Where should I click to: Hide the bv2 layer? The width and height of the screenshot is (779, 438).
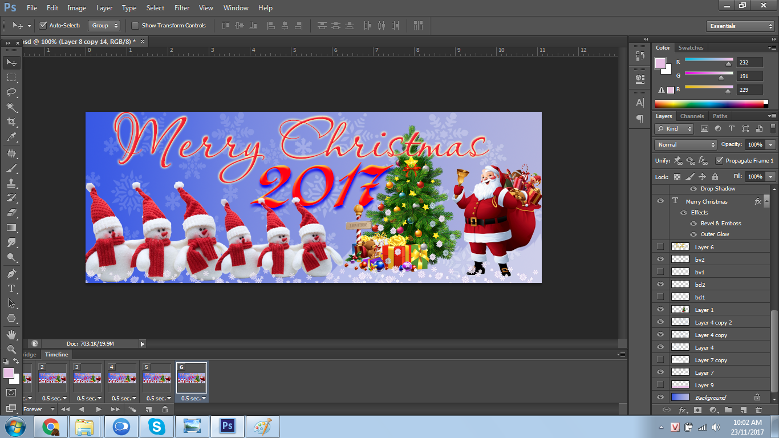660,259
